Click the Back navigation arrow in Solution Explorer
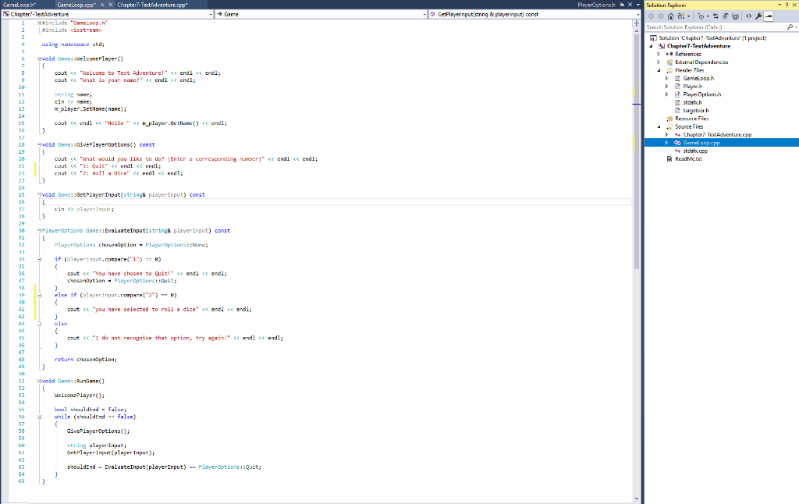The image size is (799, 504). tap(651, 16)
